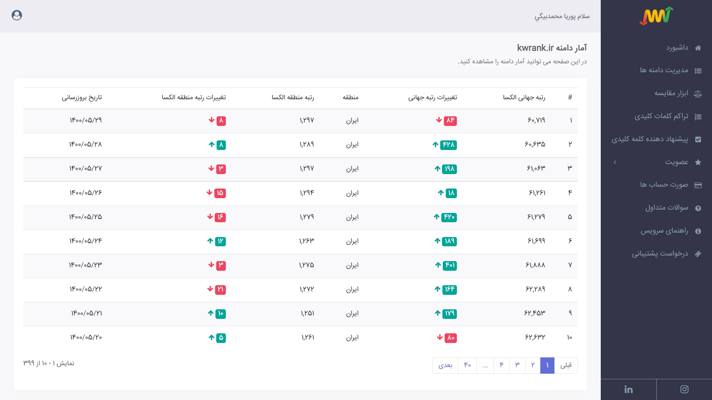Click the service guide info icon

698,231
